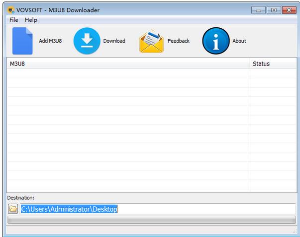The image size is (300, 237).
Task: Click the Feedback text label
Action: click(x=179, y=41)
